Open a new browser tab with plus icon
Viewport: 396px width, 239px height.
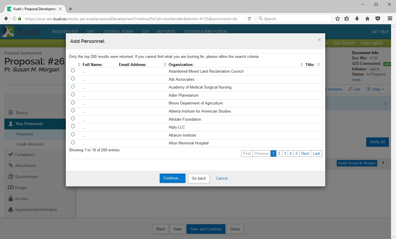coord(70,9)
